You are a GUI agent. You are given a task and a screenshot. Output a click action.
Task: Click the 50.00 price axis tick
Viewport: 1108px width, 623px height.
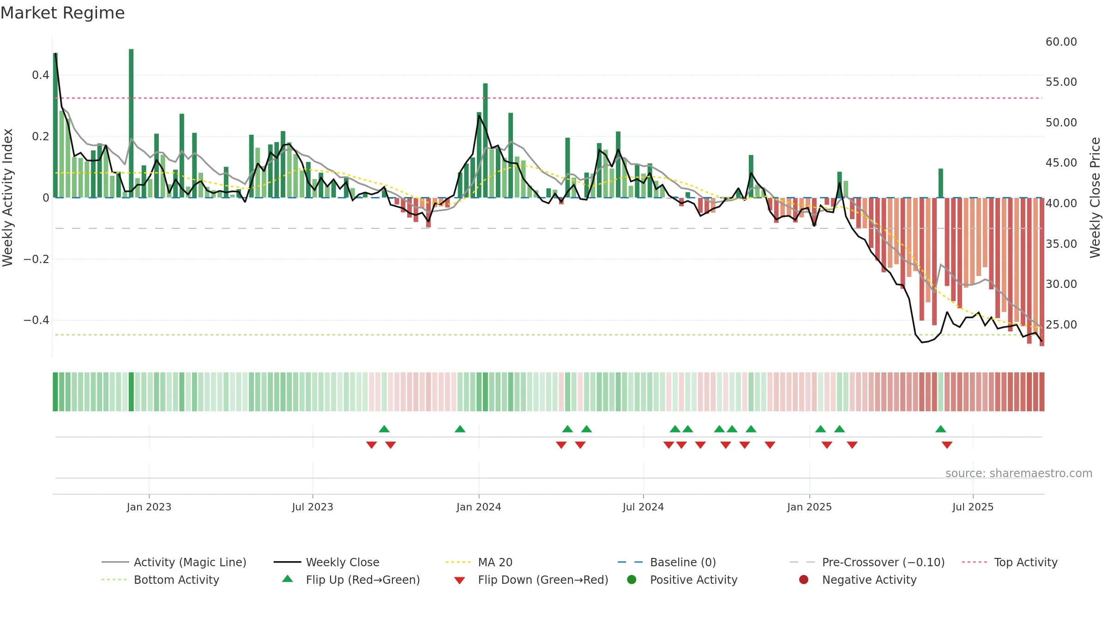point(1061,122)
